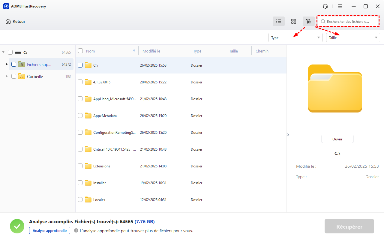Click the info icon beside analysis hint
This screenshot has width=384, height=240.
(76, 231)
